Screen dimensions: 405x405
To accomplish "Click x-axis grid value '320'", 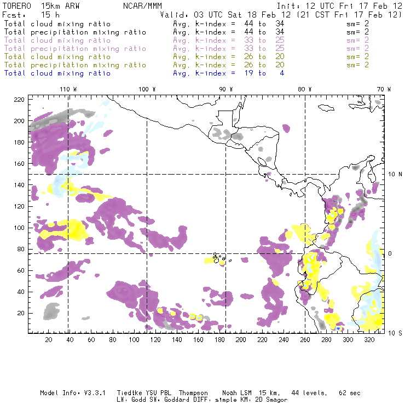I will point(369,340).
